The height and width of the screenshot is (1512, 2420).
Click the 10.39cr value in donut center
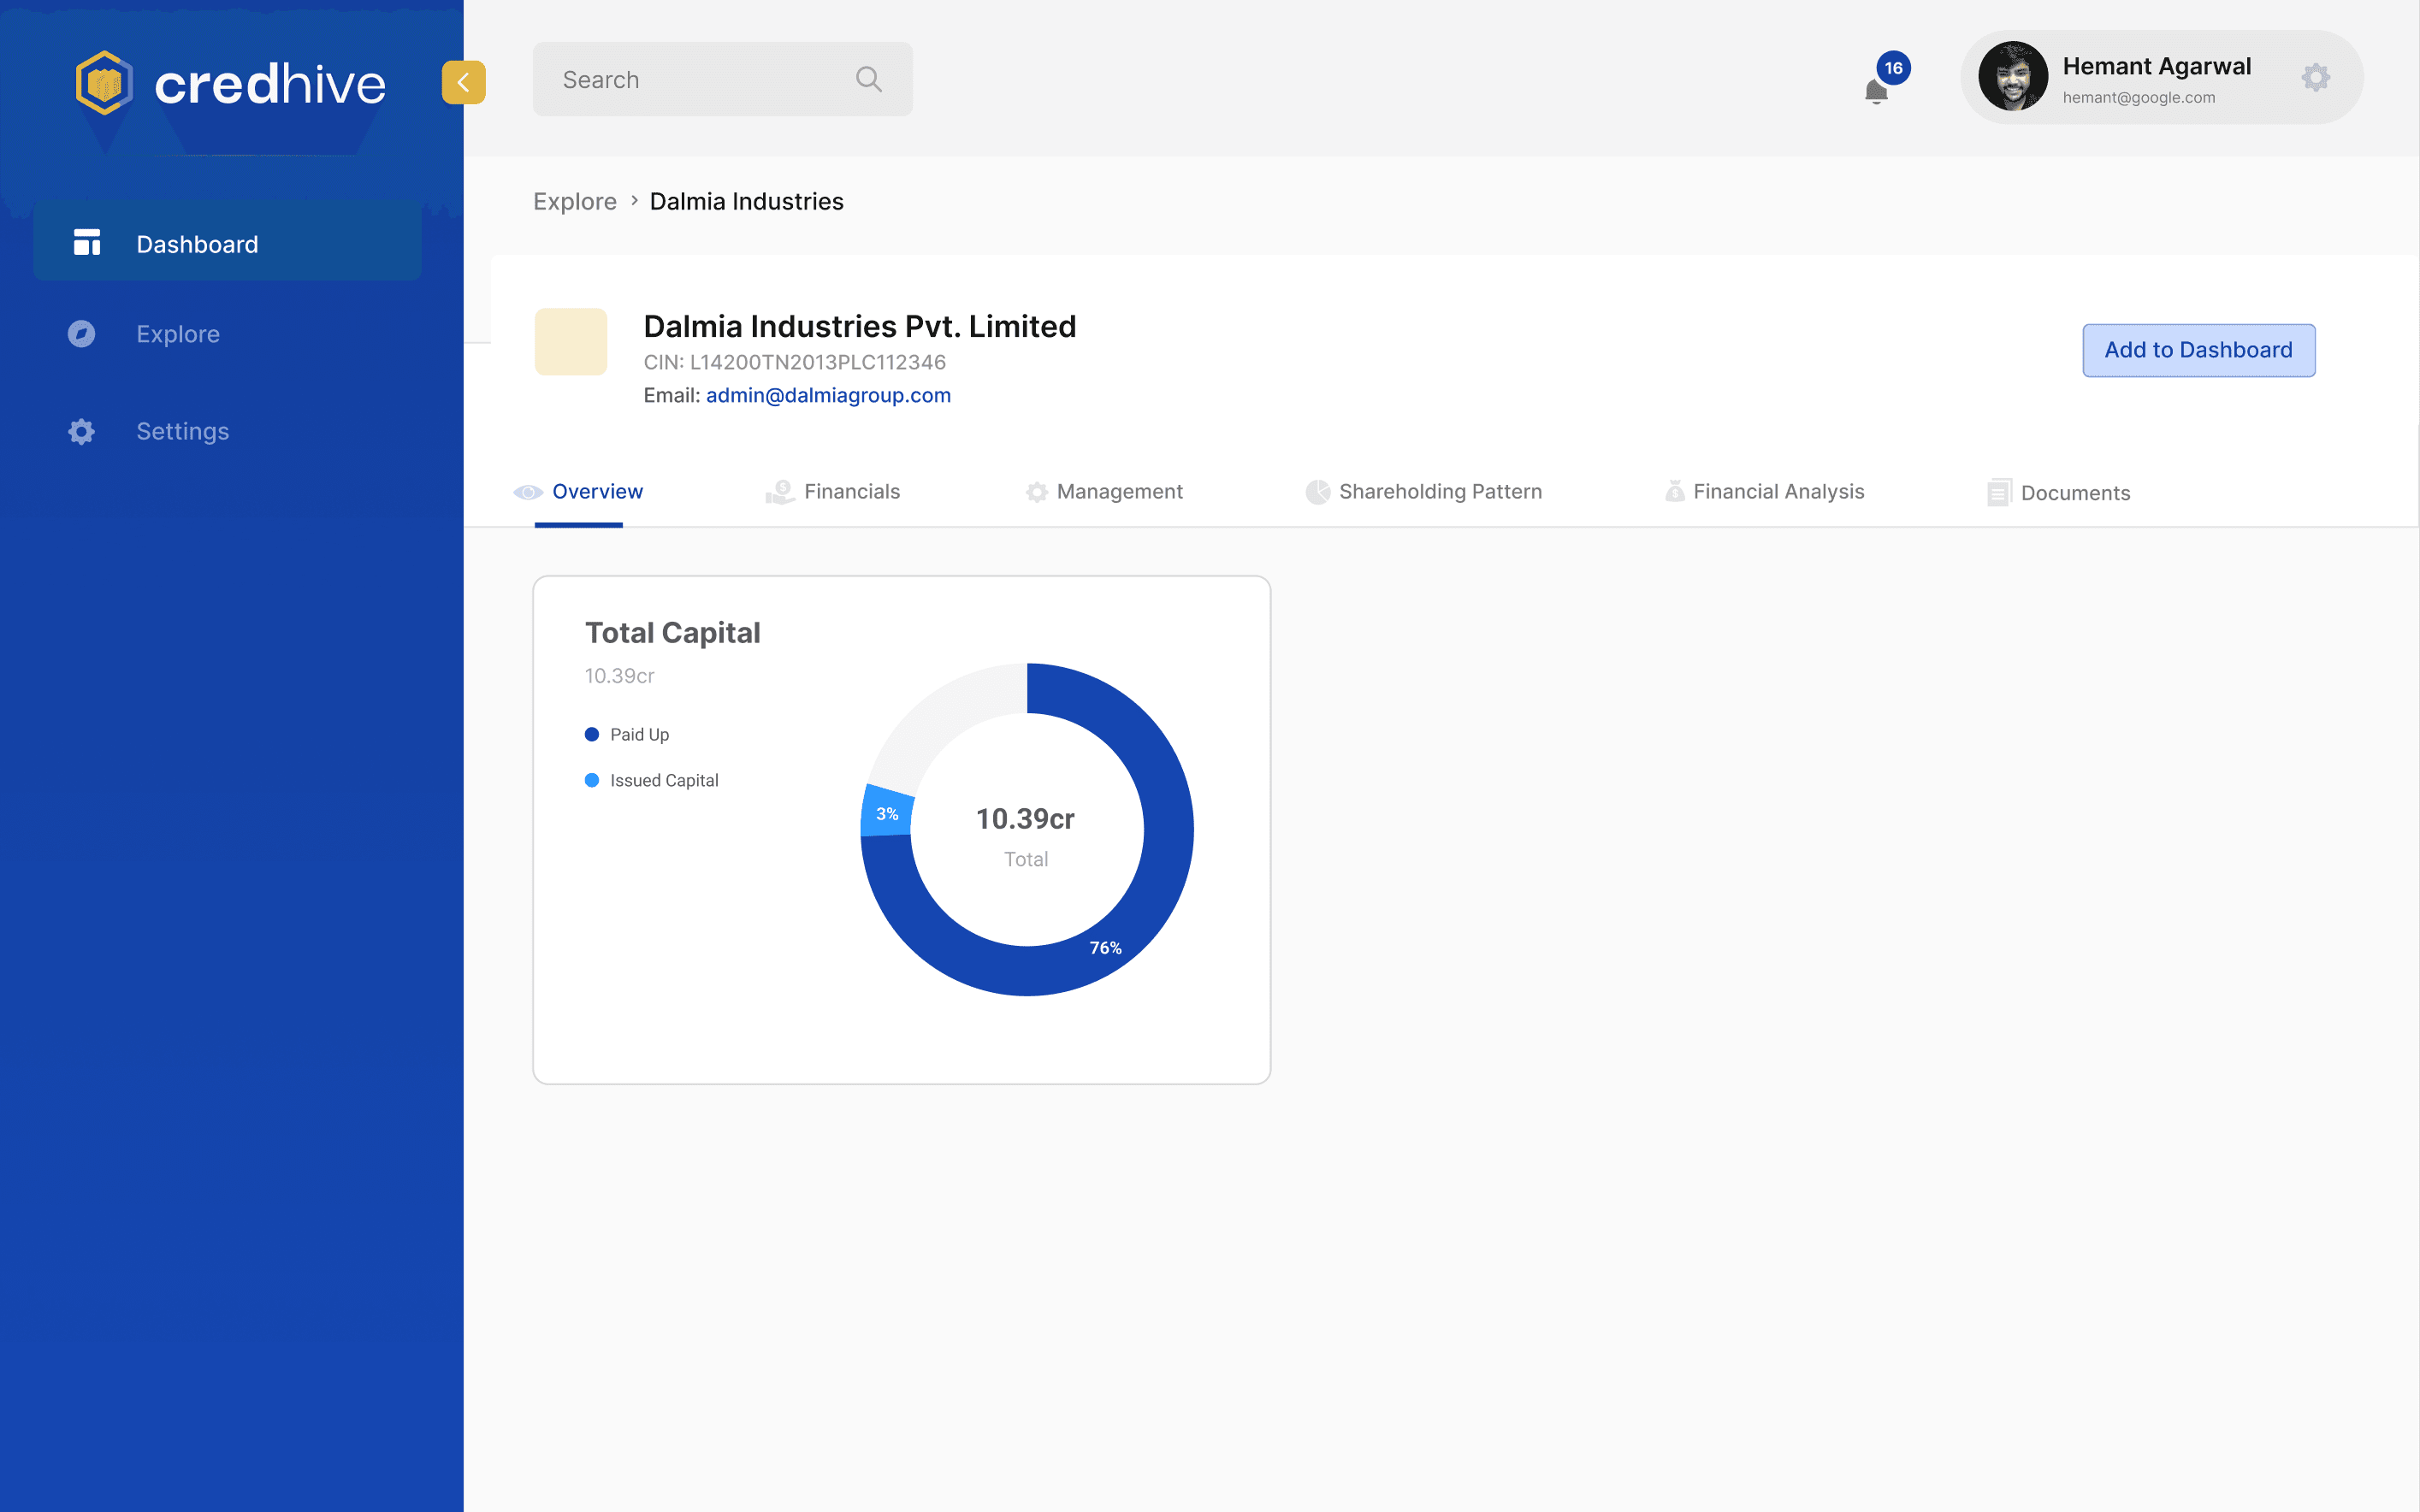click(1025, 819)
